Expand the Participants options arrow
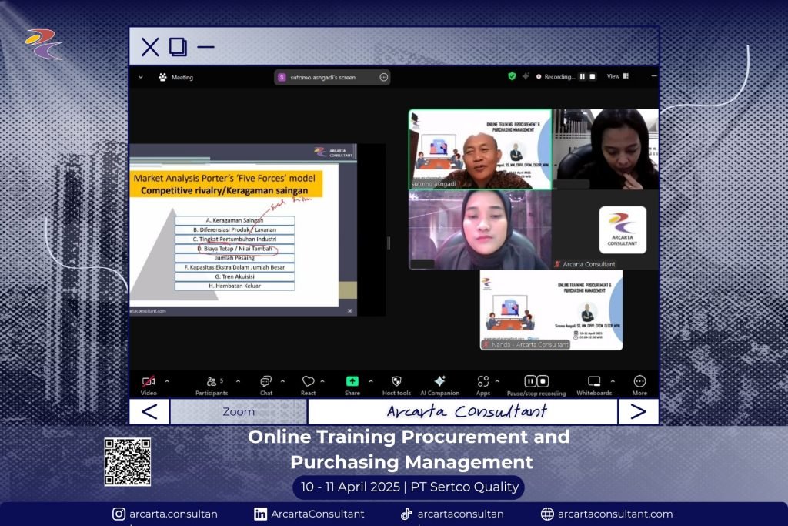This screenshot has height=526, width=788. point(238,380)
